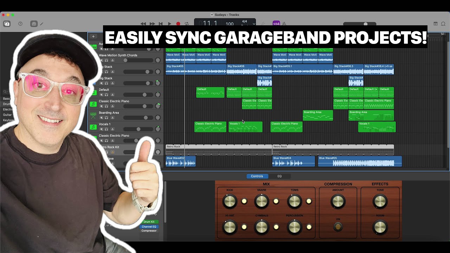Open Quick Help question mark
450x253 pixels.
coord(20,24)
